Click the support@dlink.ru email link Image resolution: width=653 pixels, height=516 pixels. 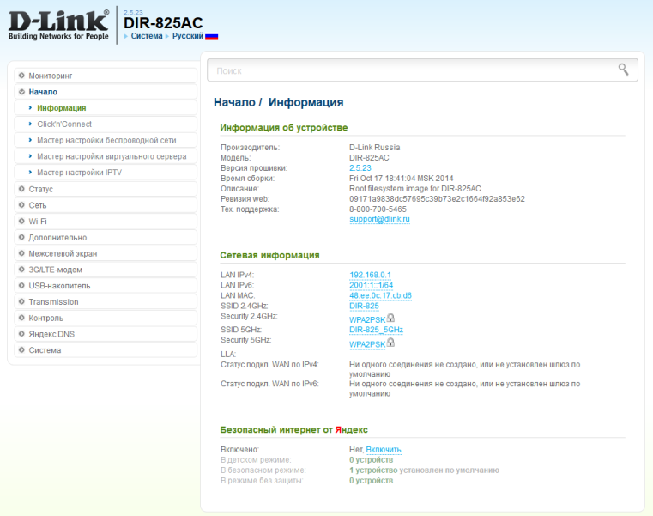(x=379, y=219)
